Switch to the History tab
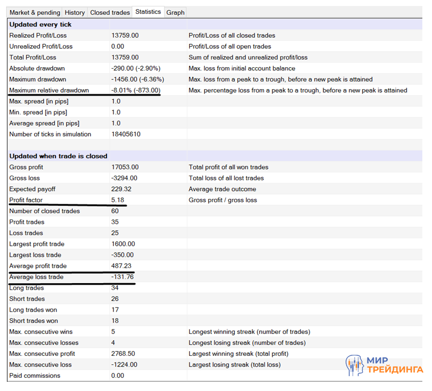Viewport: 432px width, 391px height. pyautogui.click(x=75, y=12)
